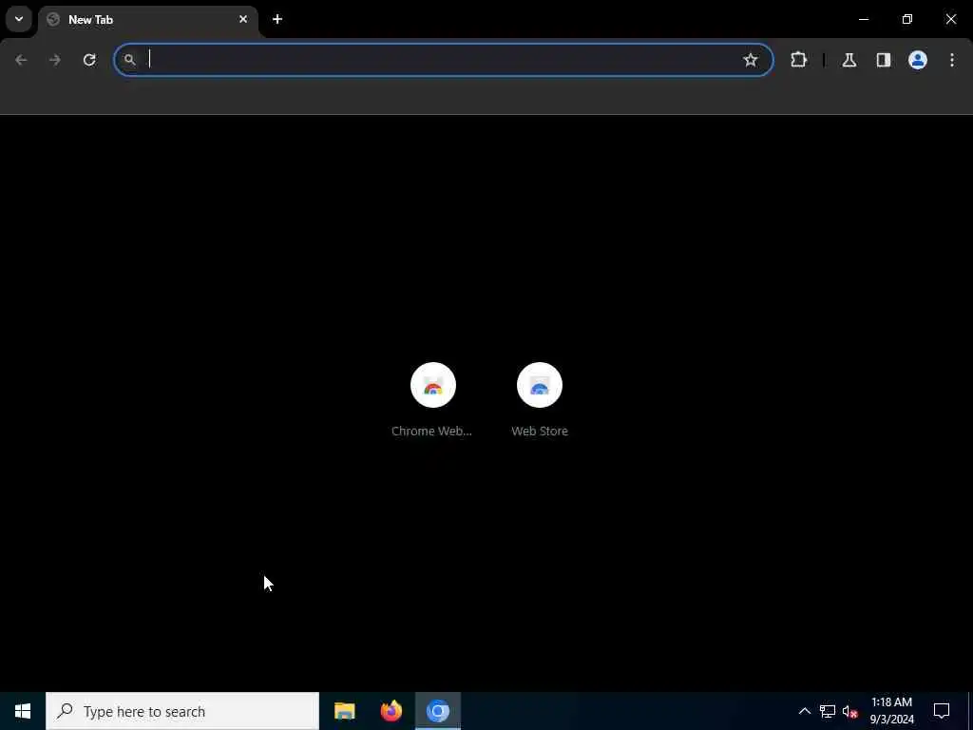Reload the current page
Image resolution: width=973 pixels, height=730 pixels.
click(x=89, y=60)
